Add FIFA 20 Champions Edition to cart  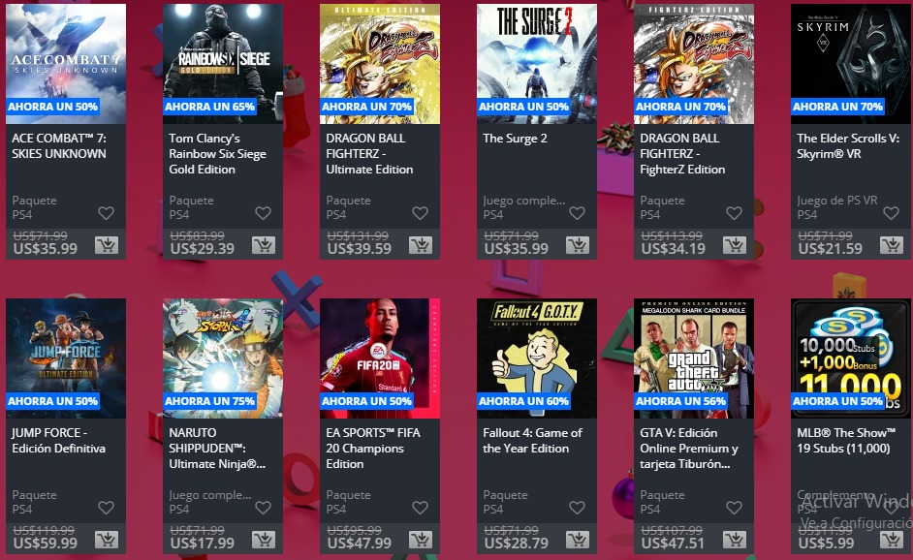[421, 540]
